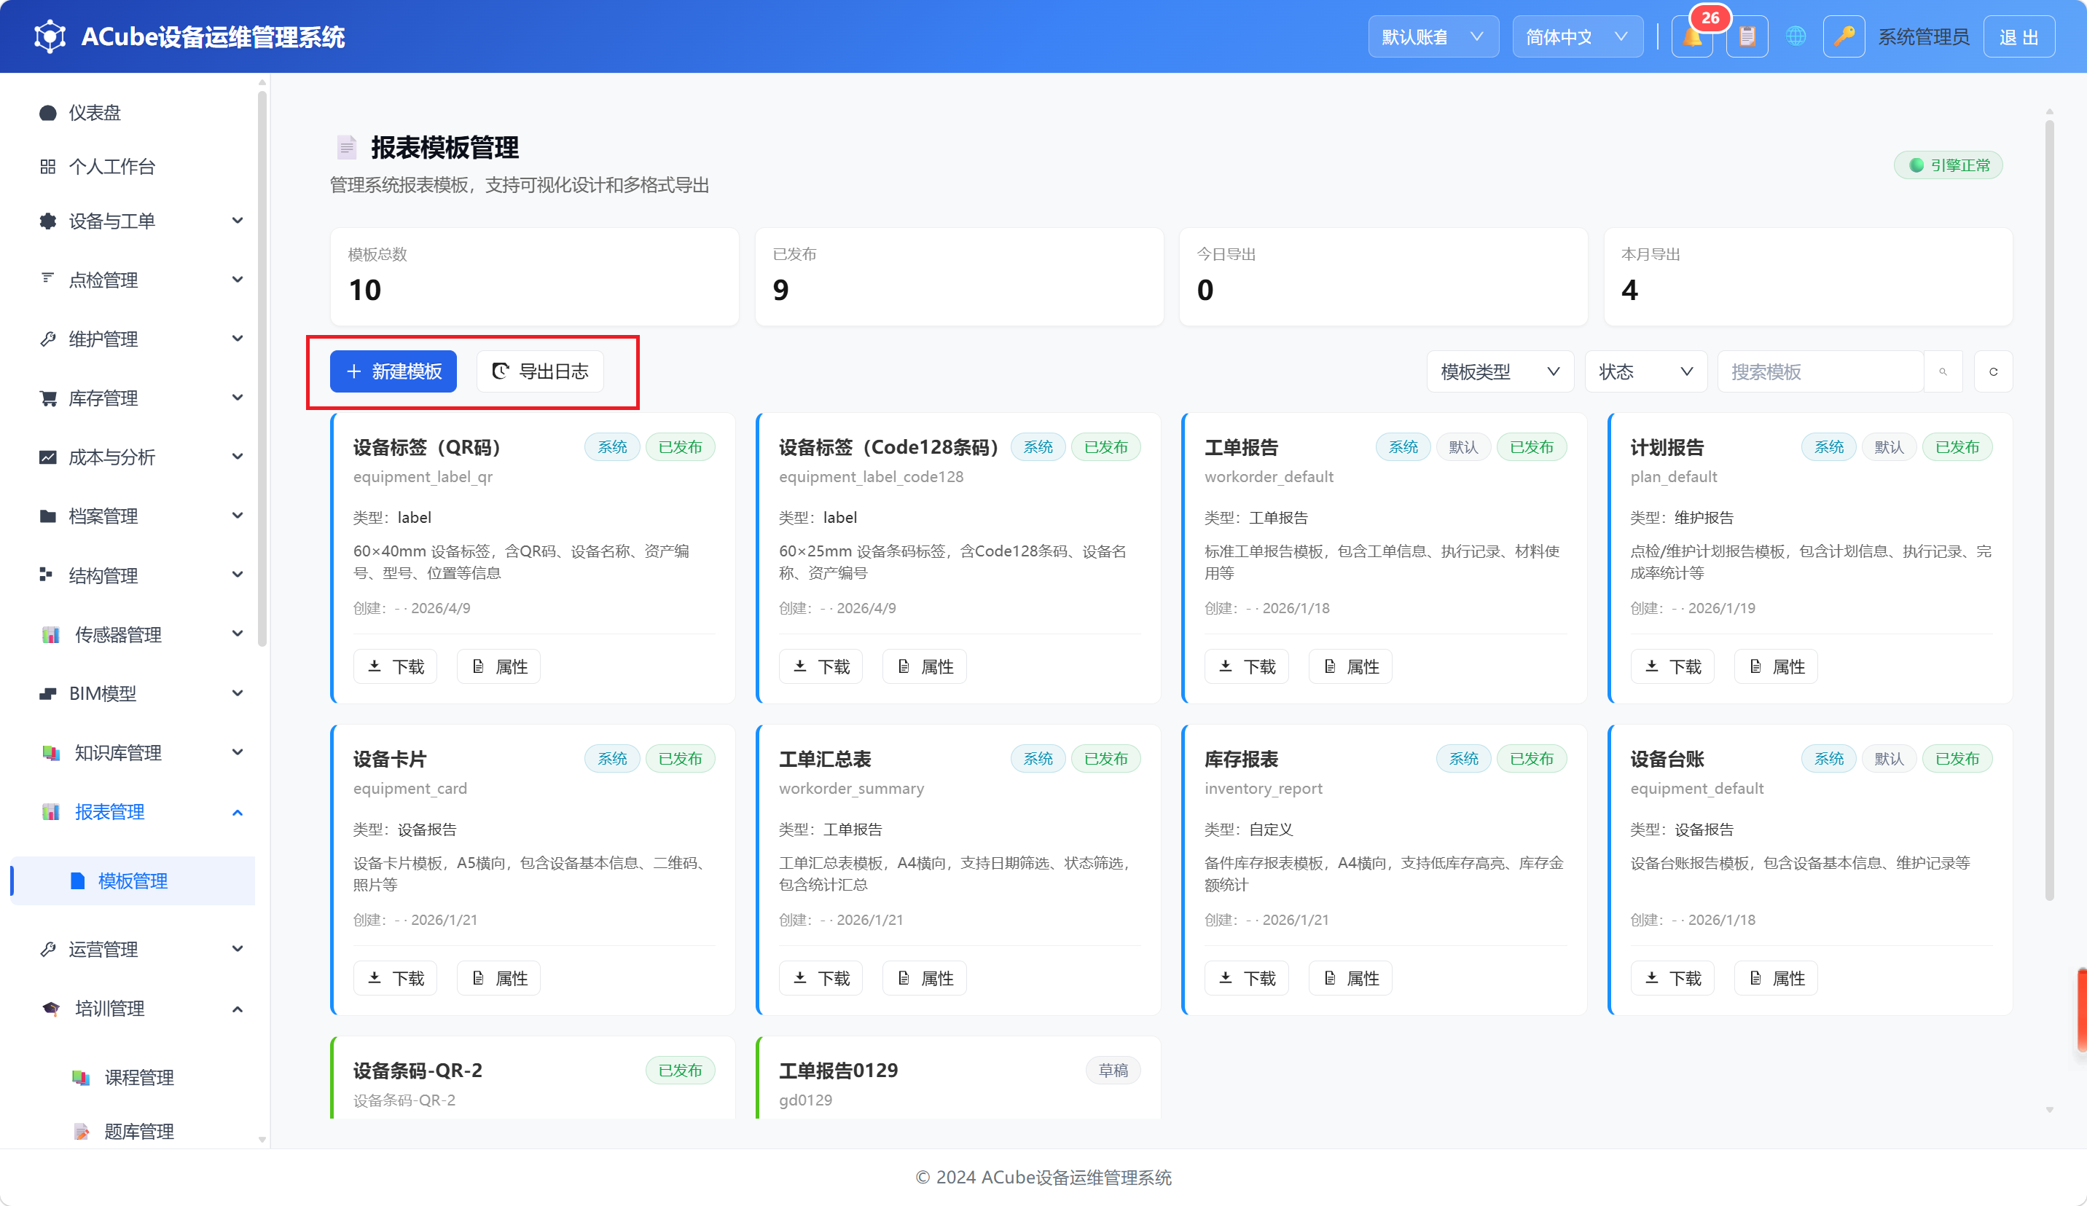This screenshot has height=1206, width=2087.
Task: Expand the 设备与工单 menu chevron
Action: pos(238,221)
